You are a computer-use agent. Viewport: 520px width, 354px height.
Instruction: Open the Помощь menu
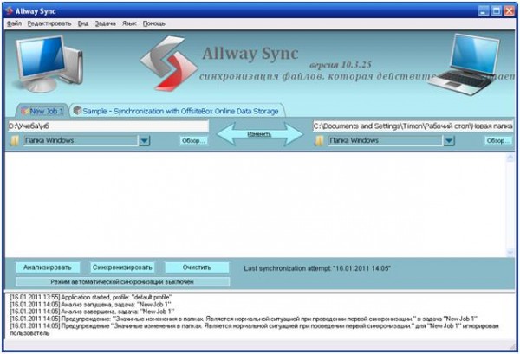pos(154,23)
